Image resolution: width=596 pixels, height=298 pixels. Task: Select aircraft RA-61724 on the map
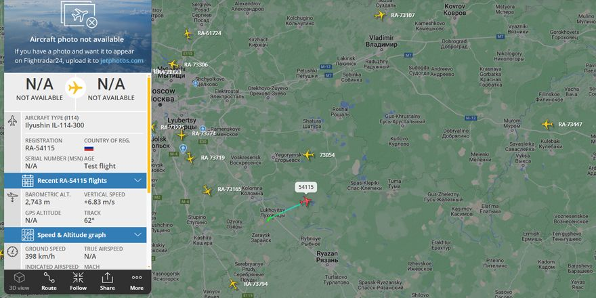(188, 34)
